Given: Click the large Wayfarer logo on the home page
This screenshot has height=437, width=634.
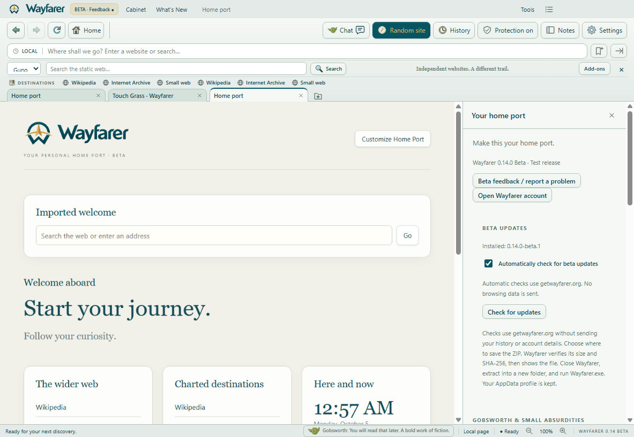Looking at the screenshot, I should (77, 133).
